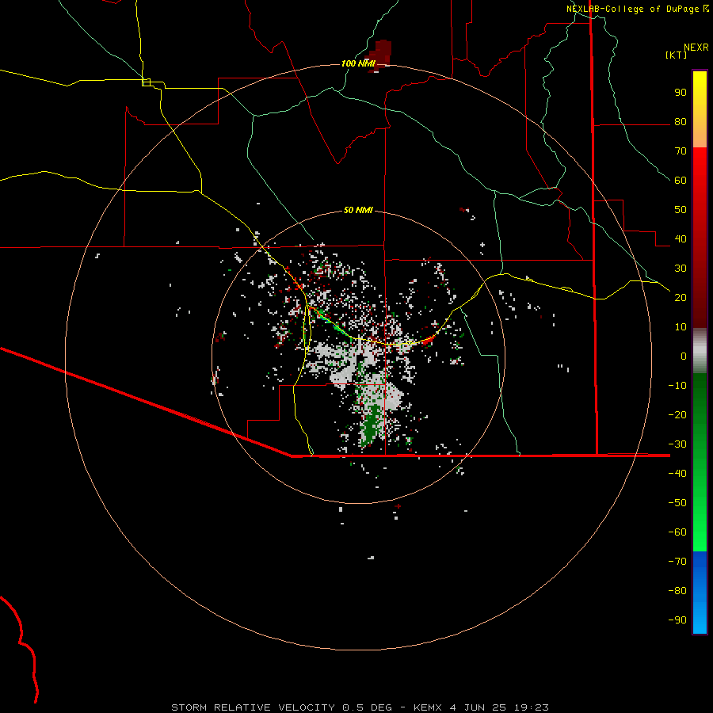
Task: Click the -10 value on velocity scale
Action: click(x=677, y=386)
